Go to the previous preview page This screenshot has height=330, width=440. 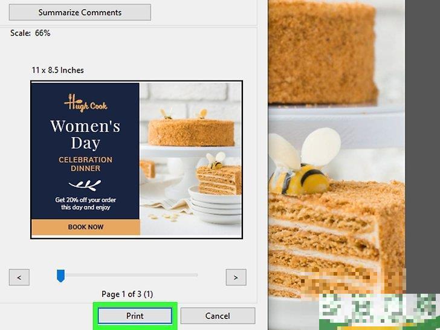pyautogui.click(x=19, y=277)
